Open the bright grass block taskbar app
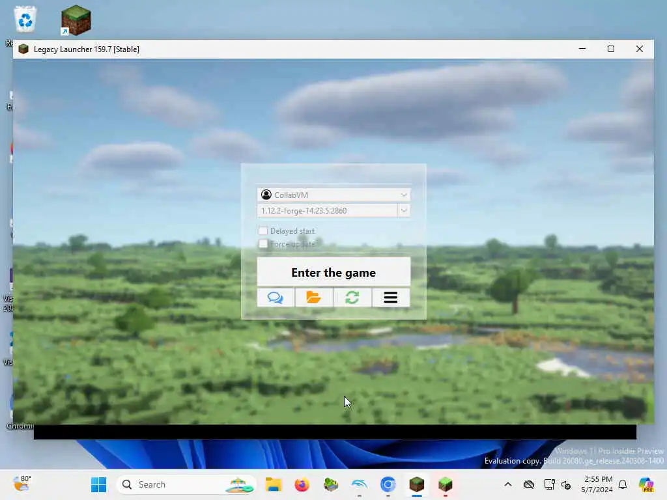The height and width of the screenshot is (500, 667). (x=445, y=484)
